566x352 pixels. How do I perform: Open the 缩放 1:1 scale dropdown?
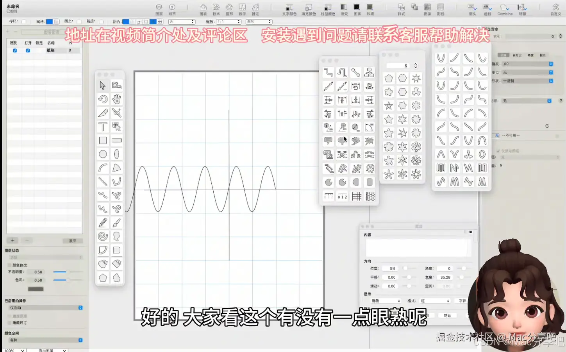tap(229, 21)
